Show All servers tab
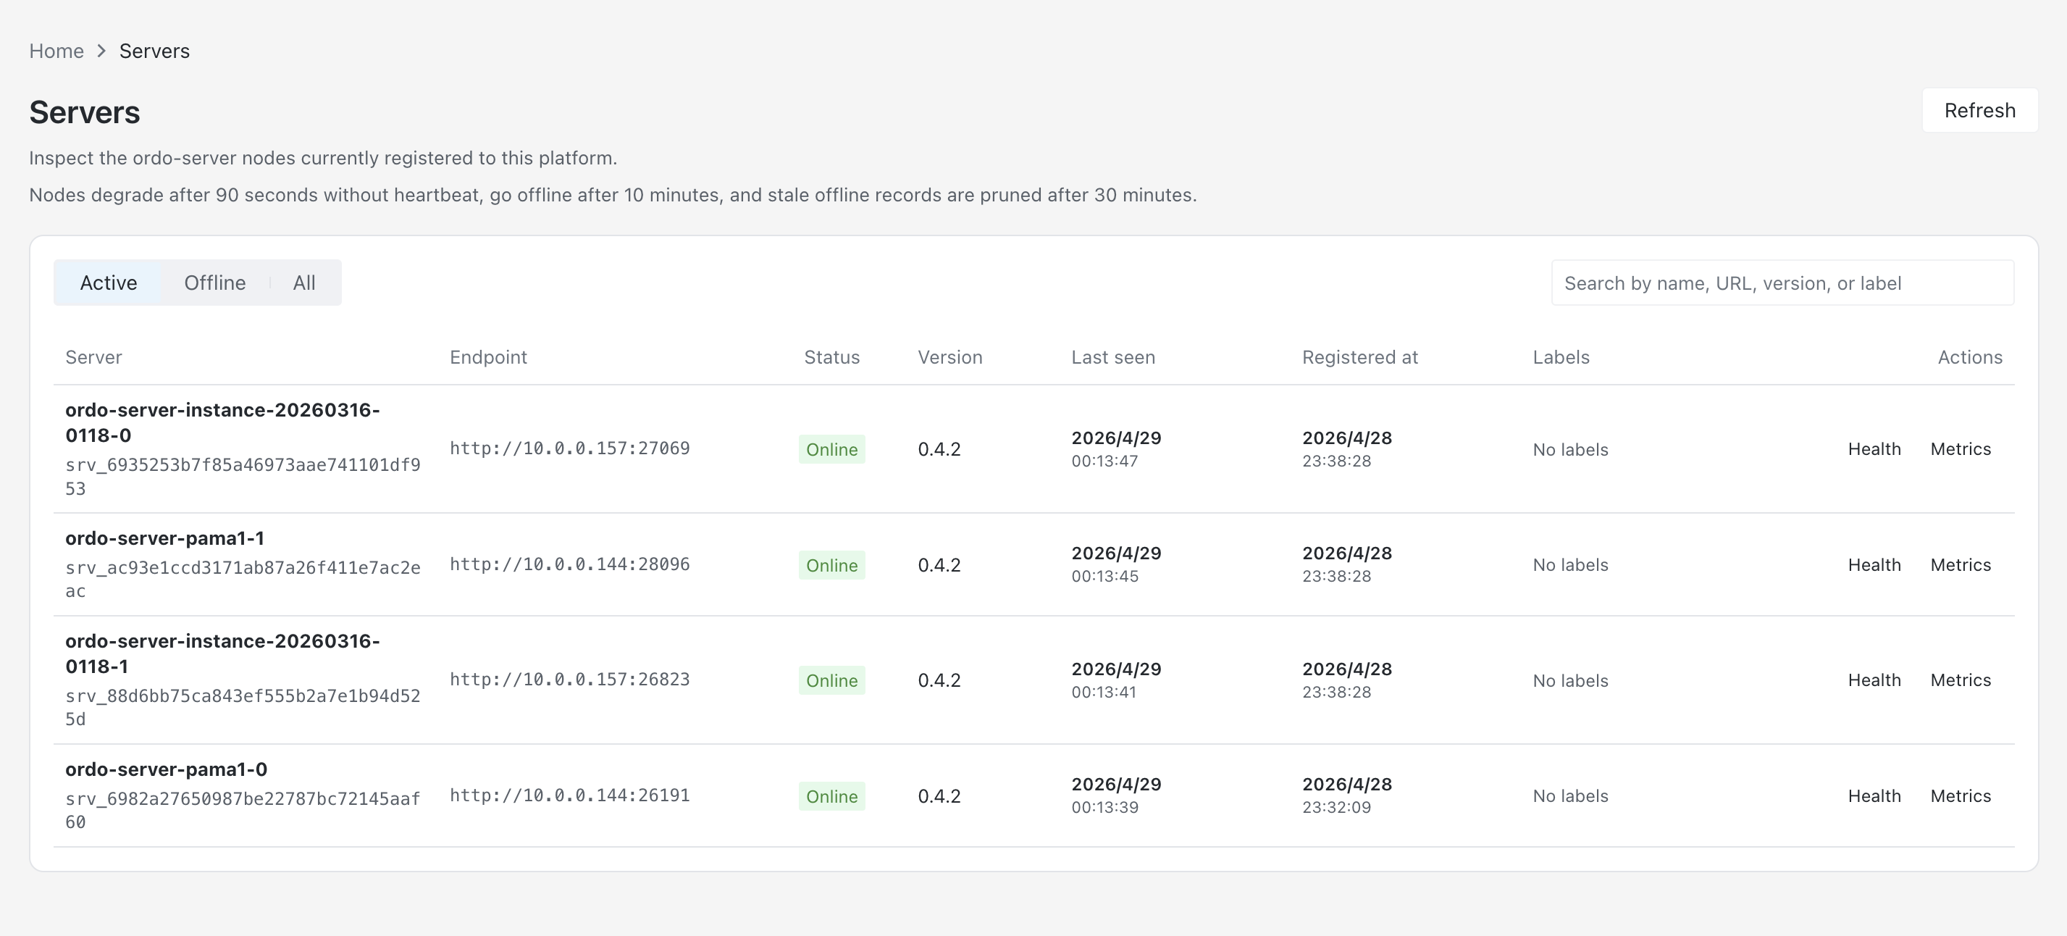 point(303,283)
